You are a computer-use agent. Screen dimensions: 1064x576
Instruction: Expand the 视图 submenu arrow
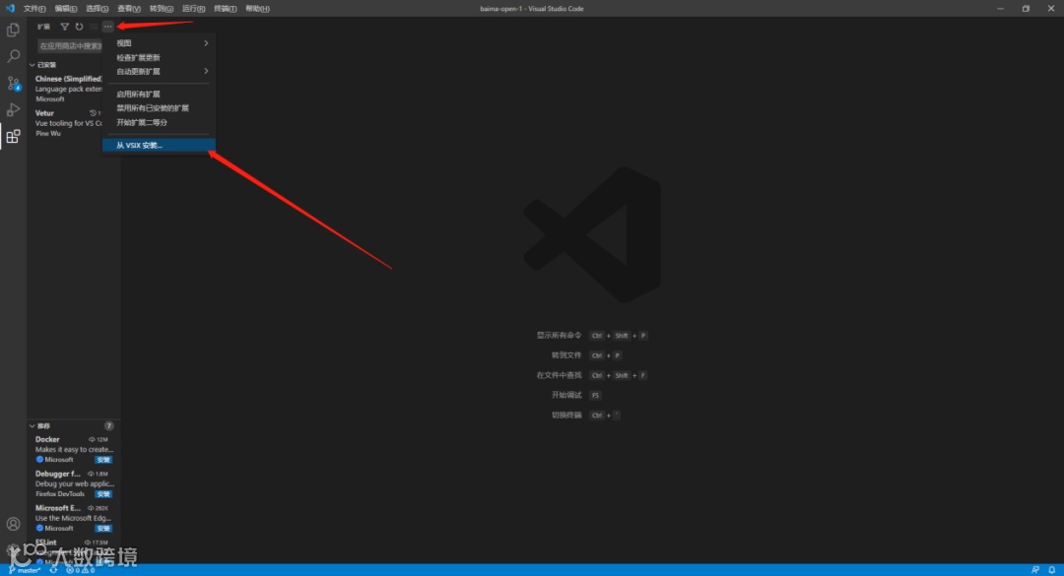(206, 43)
